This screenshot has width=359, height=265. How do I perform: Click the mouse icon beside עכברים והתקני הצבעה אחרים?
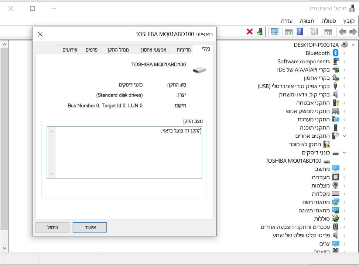335,227
